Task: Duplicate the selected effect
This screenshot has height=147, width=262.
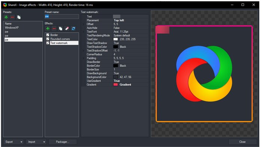Action: 61,28
